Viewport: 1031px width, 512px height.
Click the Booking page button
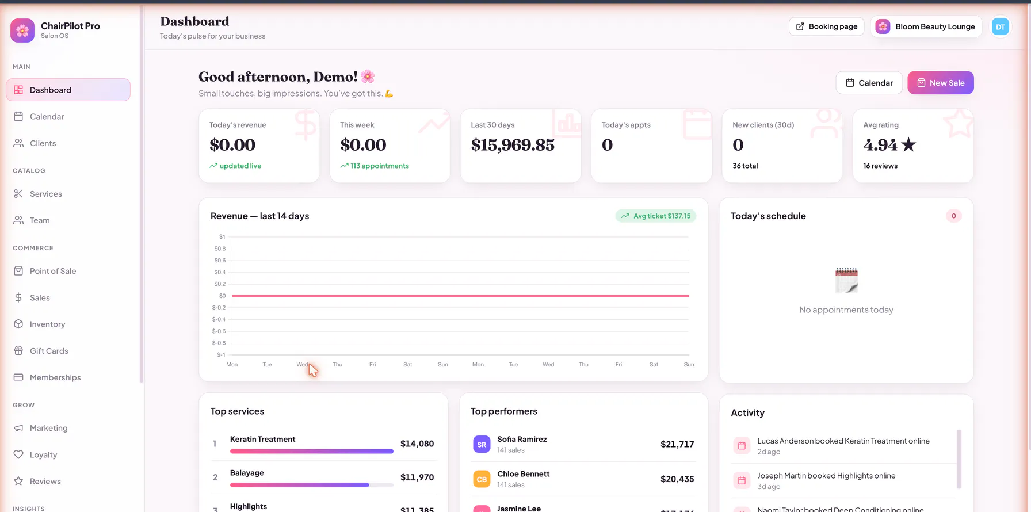pyautogui.click(x=826, y=26)
